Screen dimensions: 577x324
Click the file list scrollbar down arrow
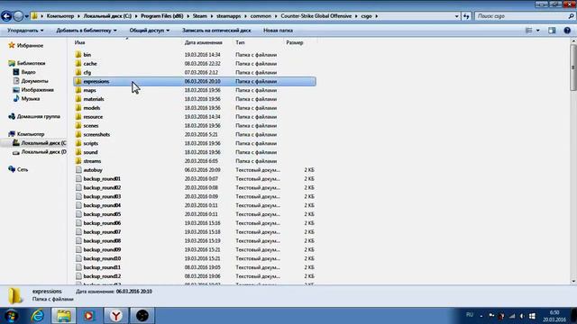click(x=573, y=282)
